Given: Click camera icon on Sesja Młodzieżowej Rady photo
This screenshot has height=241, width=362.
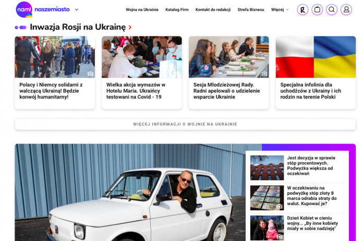Looking at the screenshot, I should point(264,74).
